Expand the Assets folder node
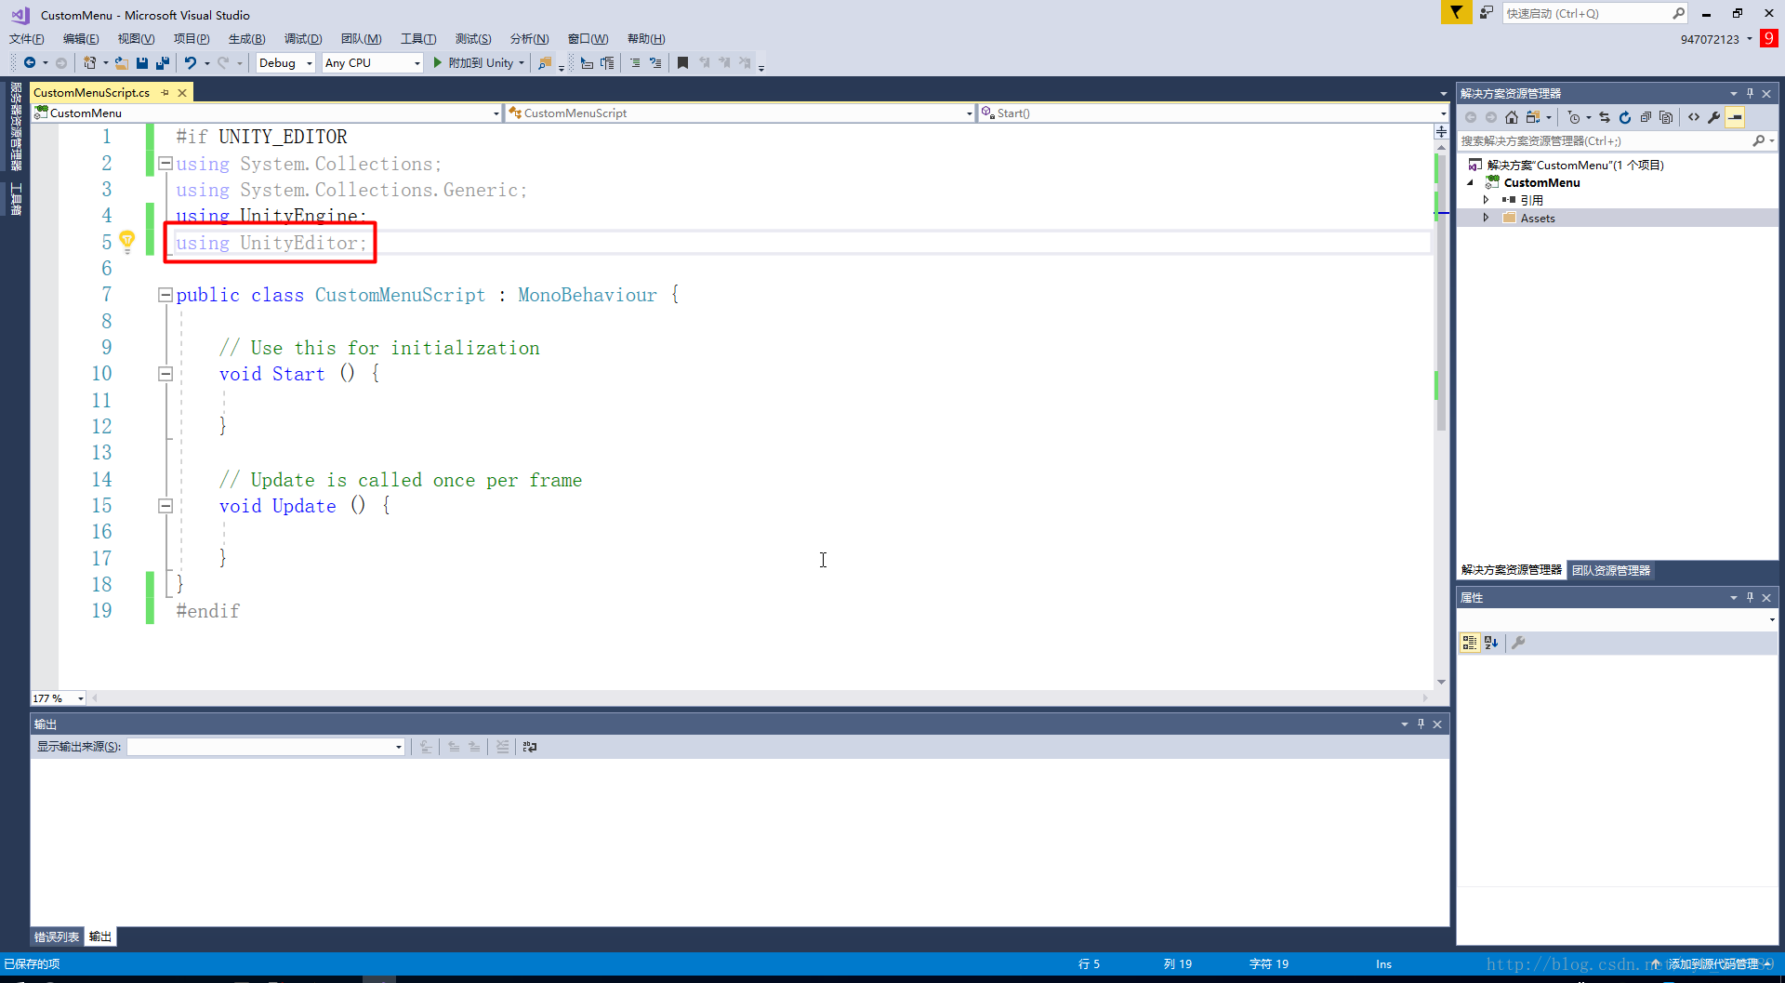The height and width of the screenshot is (983, 1785). (1486, 218)
